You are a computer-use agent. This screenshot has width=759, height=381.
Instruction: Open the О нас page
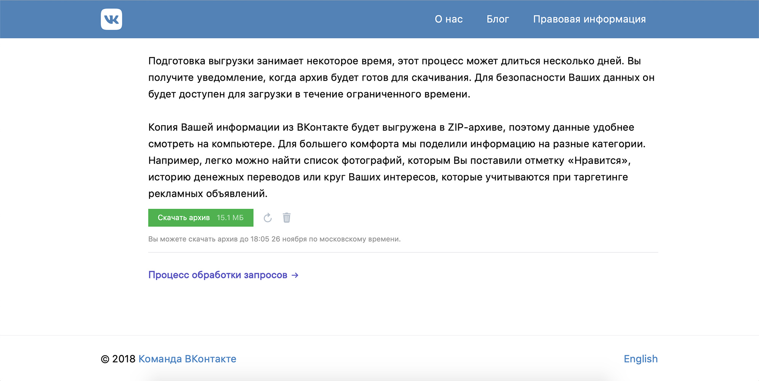pyautogui.click(x=449, y=19)
